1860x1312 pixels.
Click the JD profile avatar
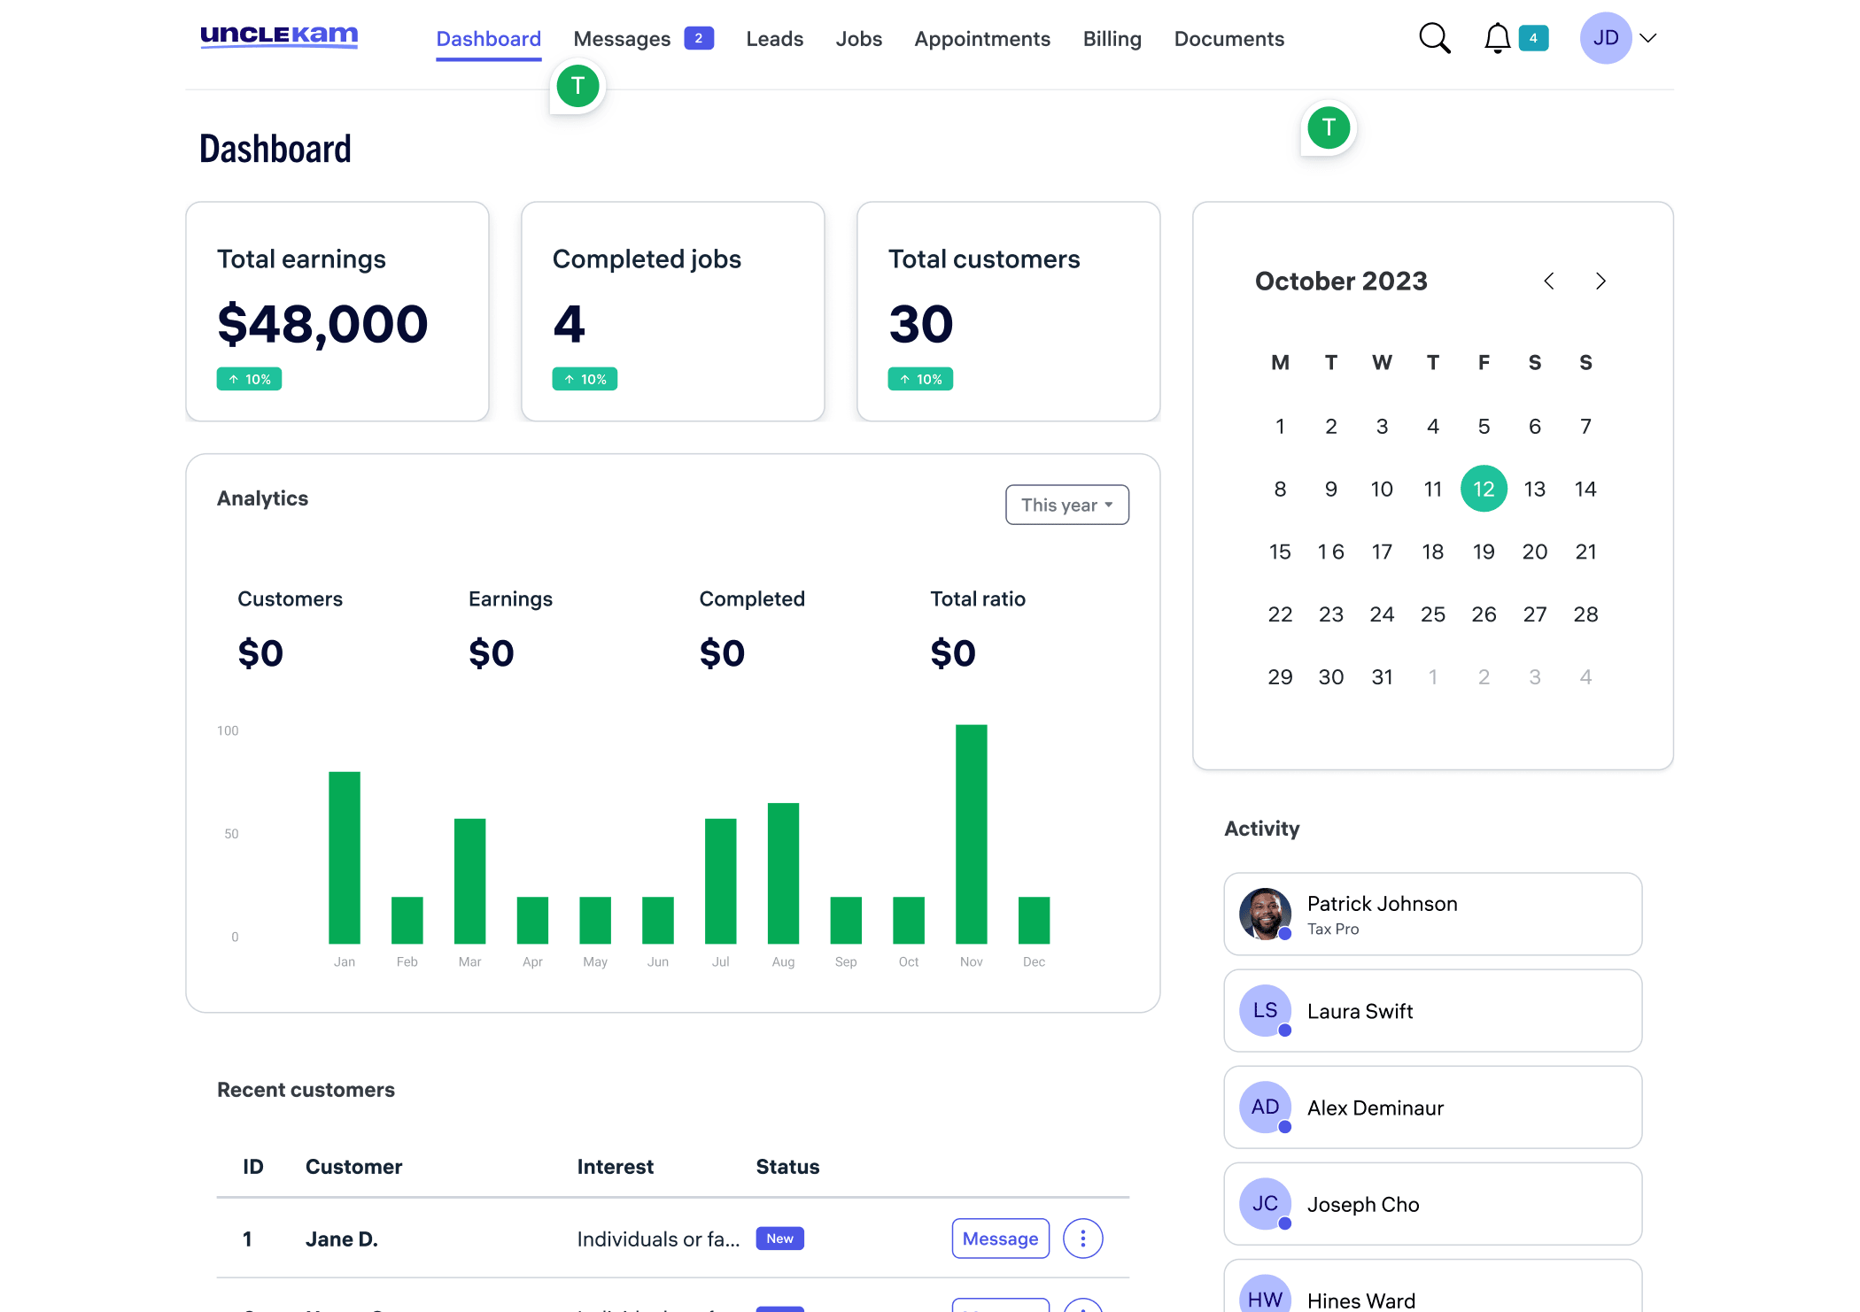pyautogui.click(x=1605, y=38)
